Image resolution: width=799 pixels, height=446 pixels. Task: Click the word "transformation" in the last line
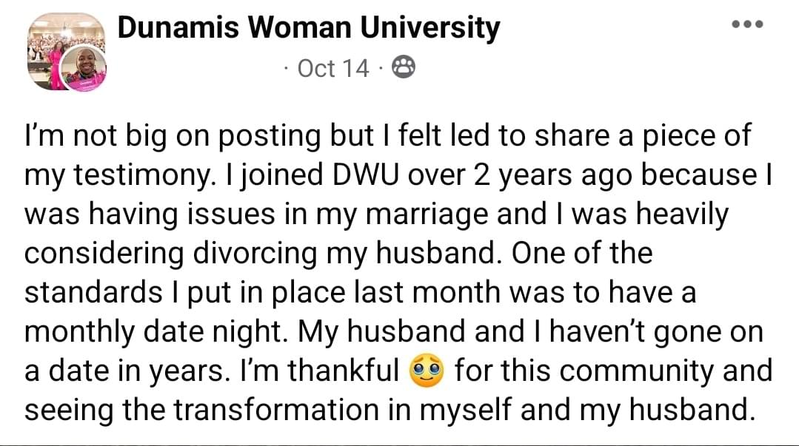point(276,410)
